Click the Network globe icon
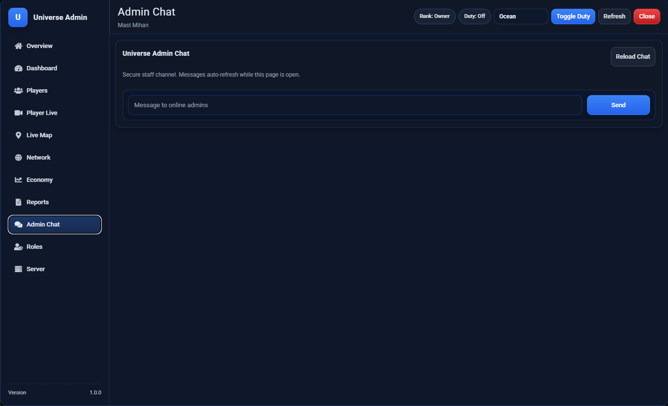The image size is (668, 406). point(18,158)
